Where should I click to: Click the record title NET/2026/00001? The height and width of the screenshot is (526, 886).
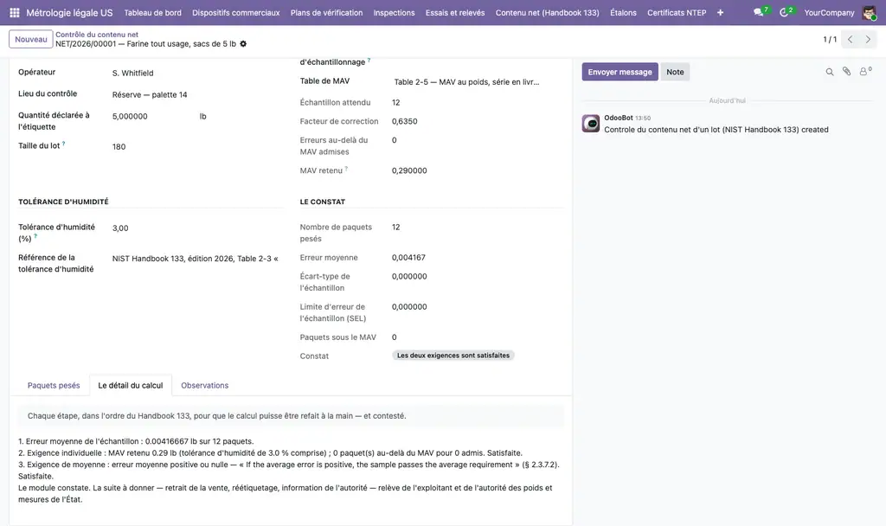click(145, 44)
